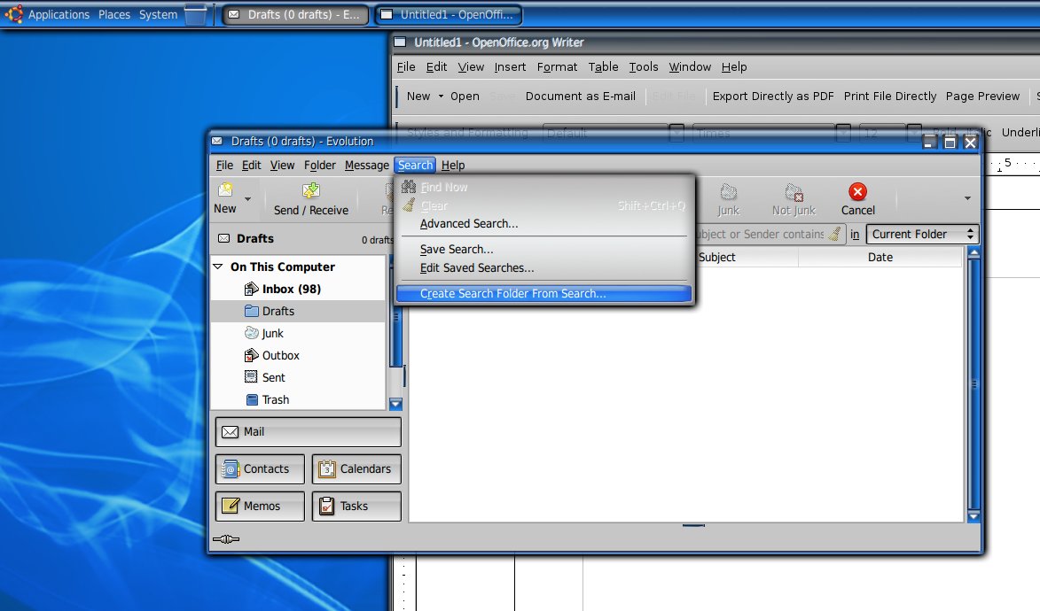The image size is (1040, 611).
Task: Open the Edit menu in Evolution
Action: pos(251,165)
